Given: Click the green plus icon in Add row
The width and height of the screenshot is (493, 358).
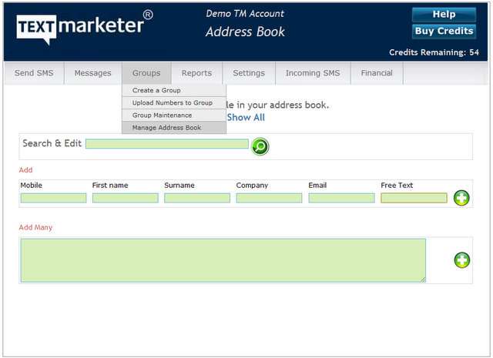Looking at the screenshot, I should click(461, 198).
